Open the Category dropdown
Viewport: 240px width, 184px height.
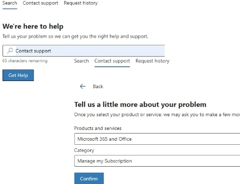coord(157,161)
